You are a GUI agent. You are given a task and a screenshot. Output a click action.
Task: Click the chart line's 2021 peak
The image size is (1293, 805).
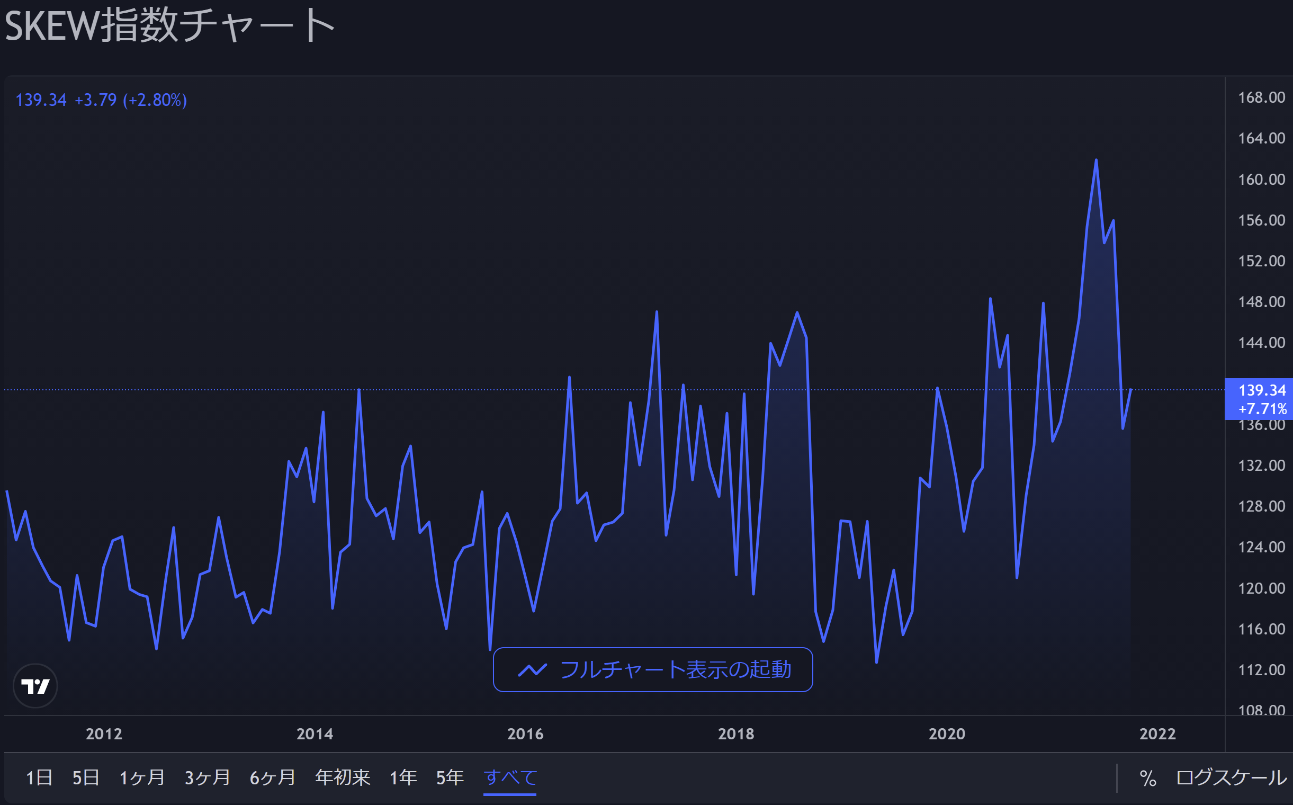pyautogui.click(x=1096, y=160)
